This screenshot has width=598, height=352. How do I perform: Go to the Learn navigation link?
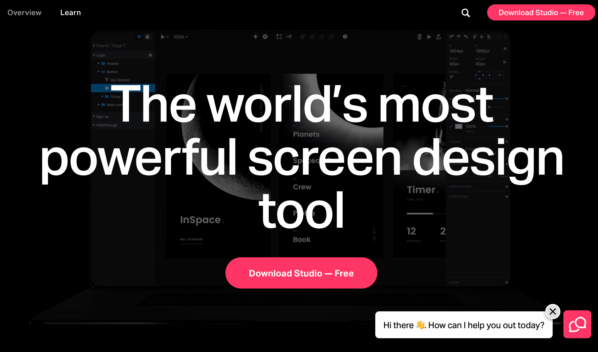pos(71,13)
